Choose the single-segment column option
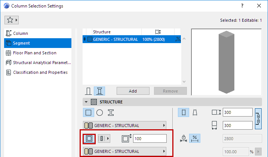 (88, 91)
